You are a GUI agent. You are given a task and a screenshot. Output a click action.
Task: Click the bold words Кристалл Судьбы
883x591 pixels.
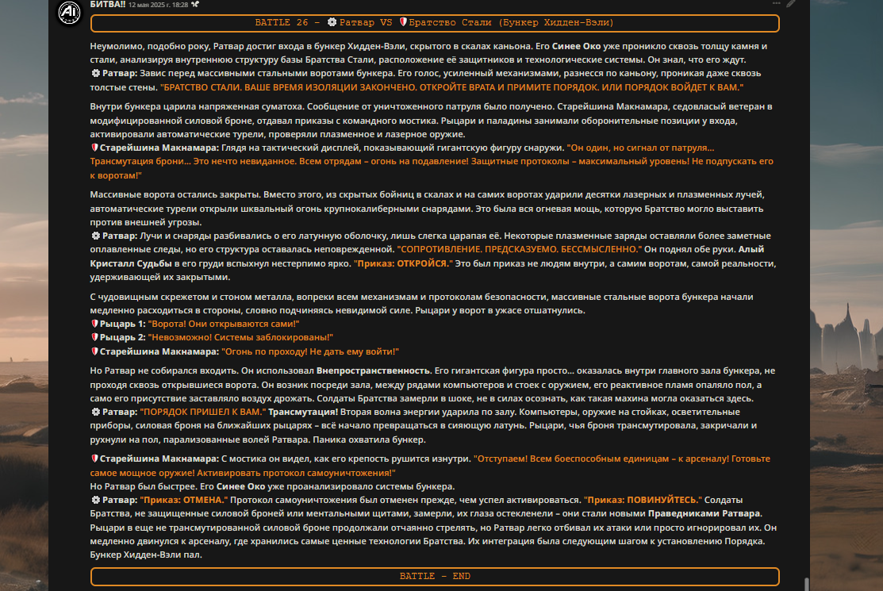point(131,264)
